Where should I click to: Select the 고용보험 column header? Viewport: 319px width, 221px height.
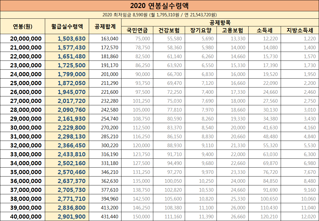(x=233, y=30)
